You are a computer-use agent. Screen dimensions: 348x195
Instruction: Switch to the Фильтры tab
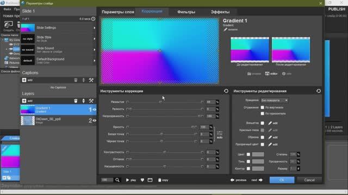(x=186, y=12)
